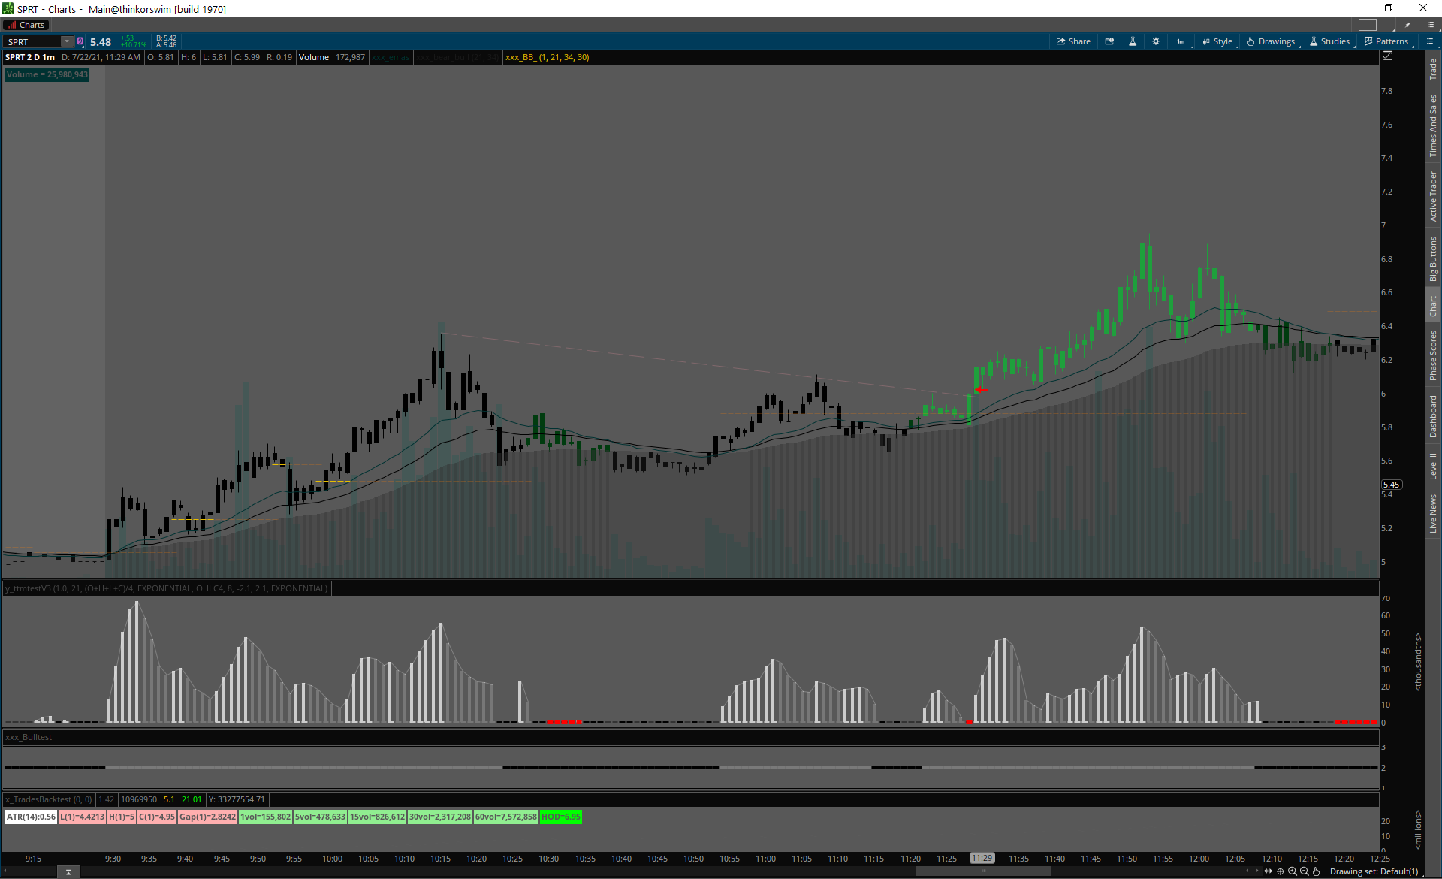
Task: Click the zoom out magnifier icon
Action: click(x=1305, y=871)
